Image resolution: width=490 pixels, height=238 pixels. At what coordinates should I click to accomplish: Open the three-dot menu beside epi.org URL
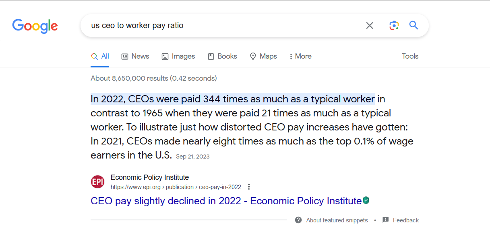coord(249,187)
